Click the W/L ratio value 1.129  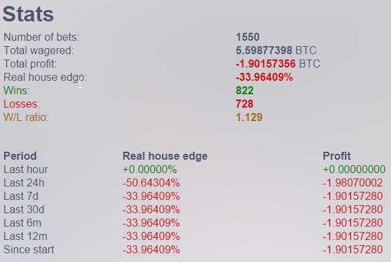[249, 118]
